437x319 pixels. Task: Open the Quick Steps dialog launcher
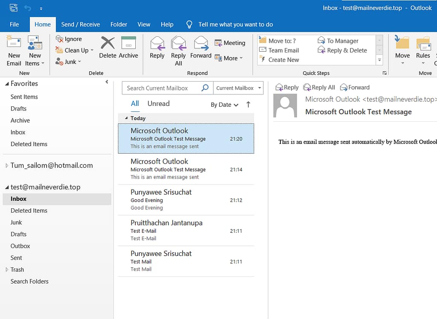385,73
